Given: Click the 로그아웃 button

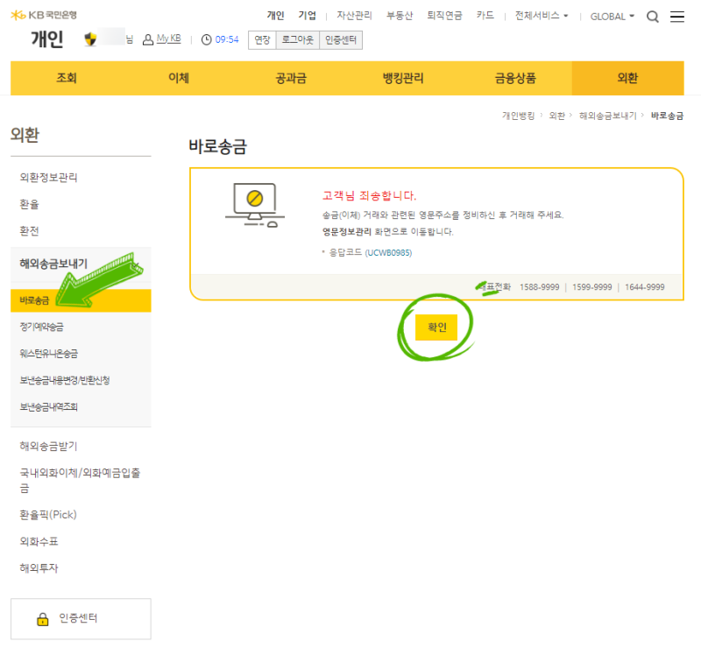Looking at the screenshot, I should coord(297,40).
